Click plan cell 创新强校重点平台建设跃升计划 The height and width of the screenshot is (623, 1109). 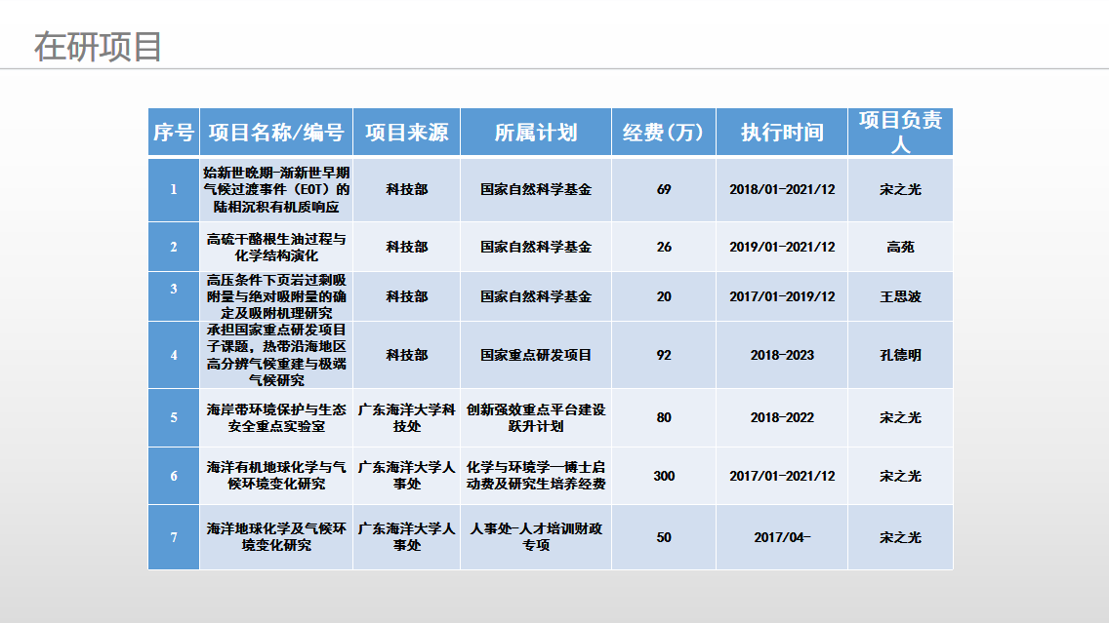point(536,417)
